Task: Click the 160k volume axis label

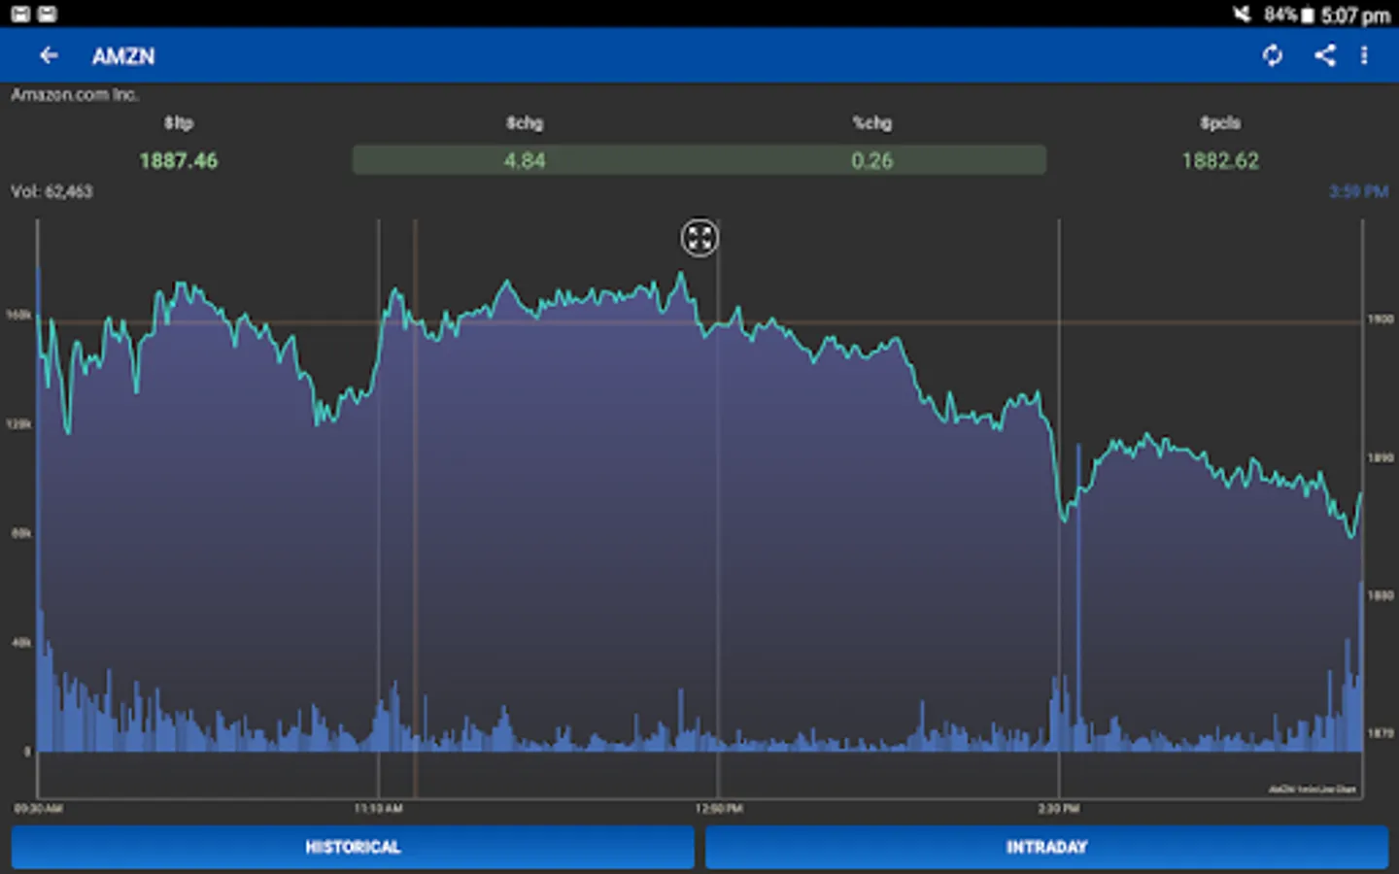Action: pyautogui.click(x=19, y=315)
